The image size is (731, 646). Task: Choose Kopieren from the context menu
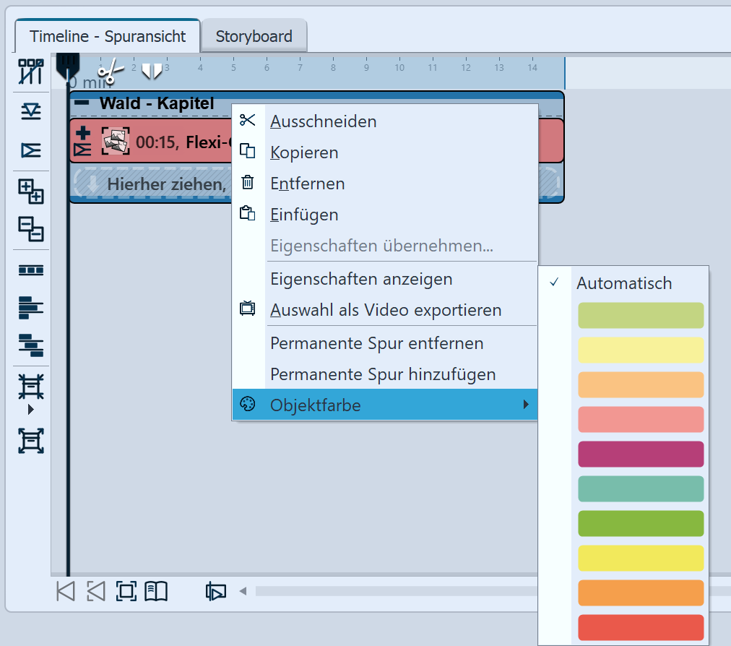(x=304, y=152)
